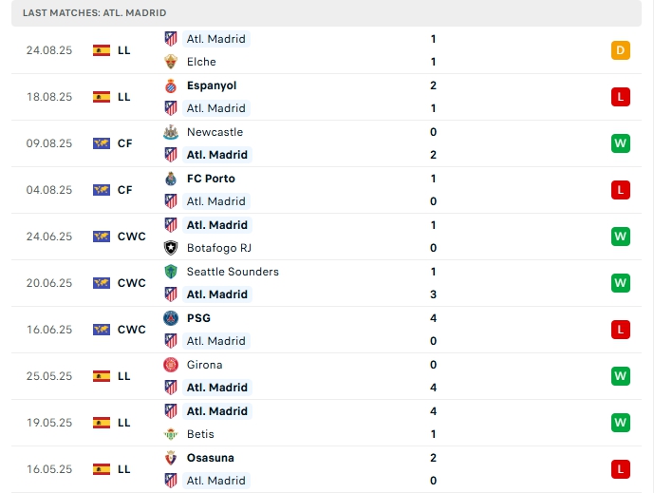Click the Loss badge for Espanyol match
The image size is (654, 493).
(621, 97)
